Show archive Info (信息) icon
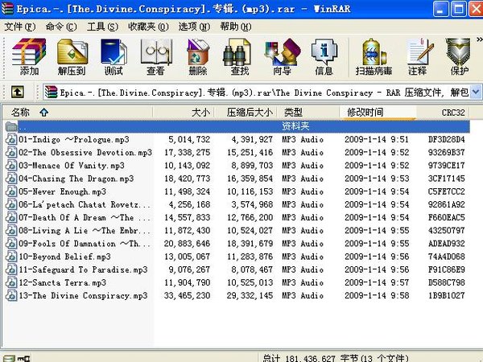The width and height of the screenshot is (483, 362). pyautogui.click(x=324, y=56)
